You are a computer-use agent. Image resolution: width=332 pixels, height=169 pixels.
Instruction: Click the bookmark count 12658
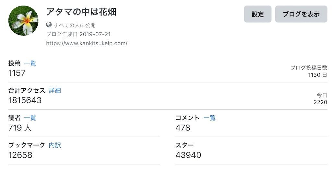pyautogui.click(x=20, y=155)
